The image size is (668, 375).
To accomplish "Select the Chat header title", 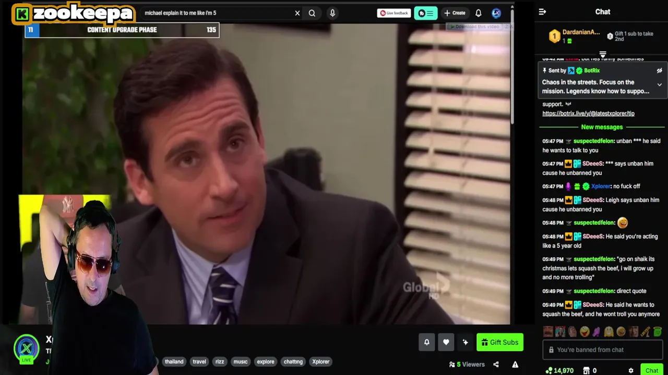I will (x=603, y=11).
